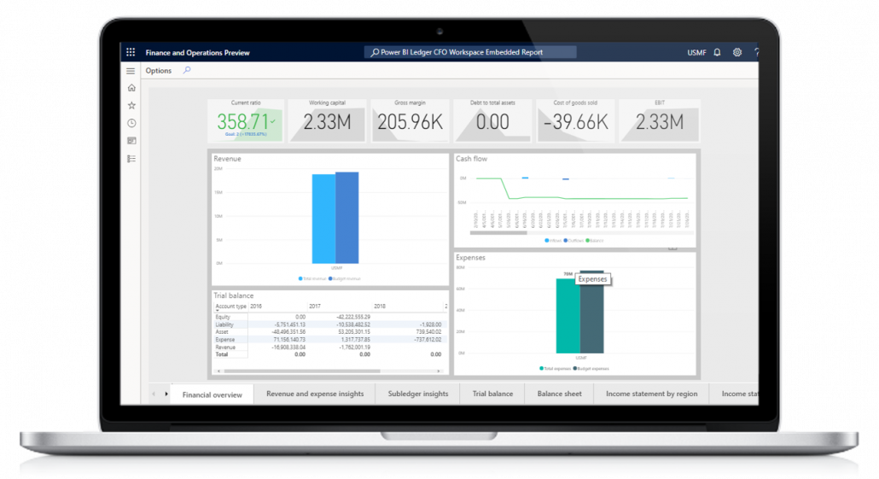Screen dimensions: 879x479
Task: Open the help question mark icon
Action: coord(755,52)
